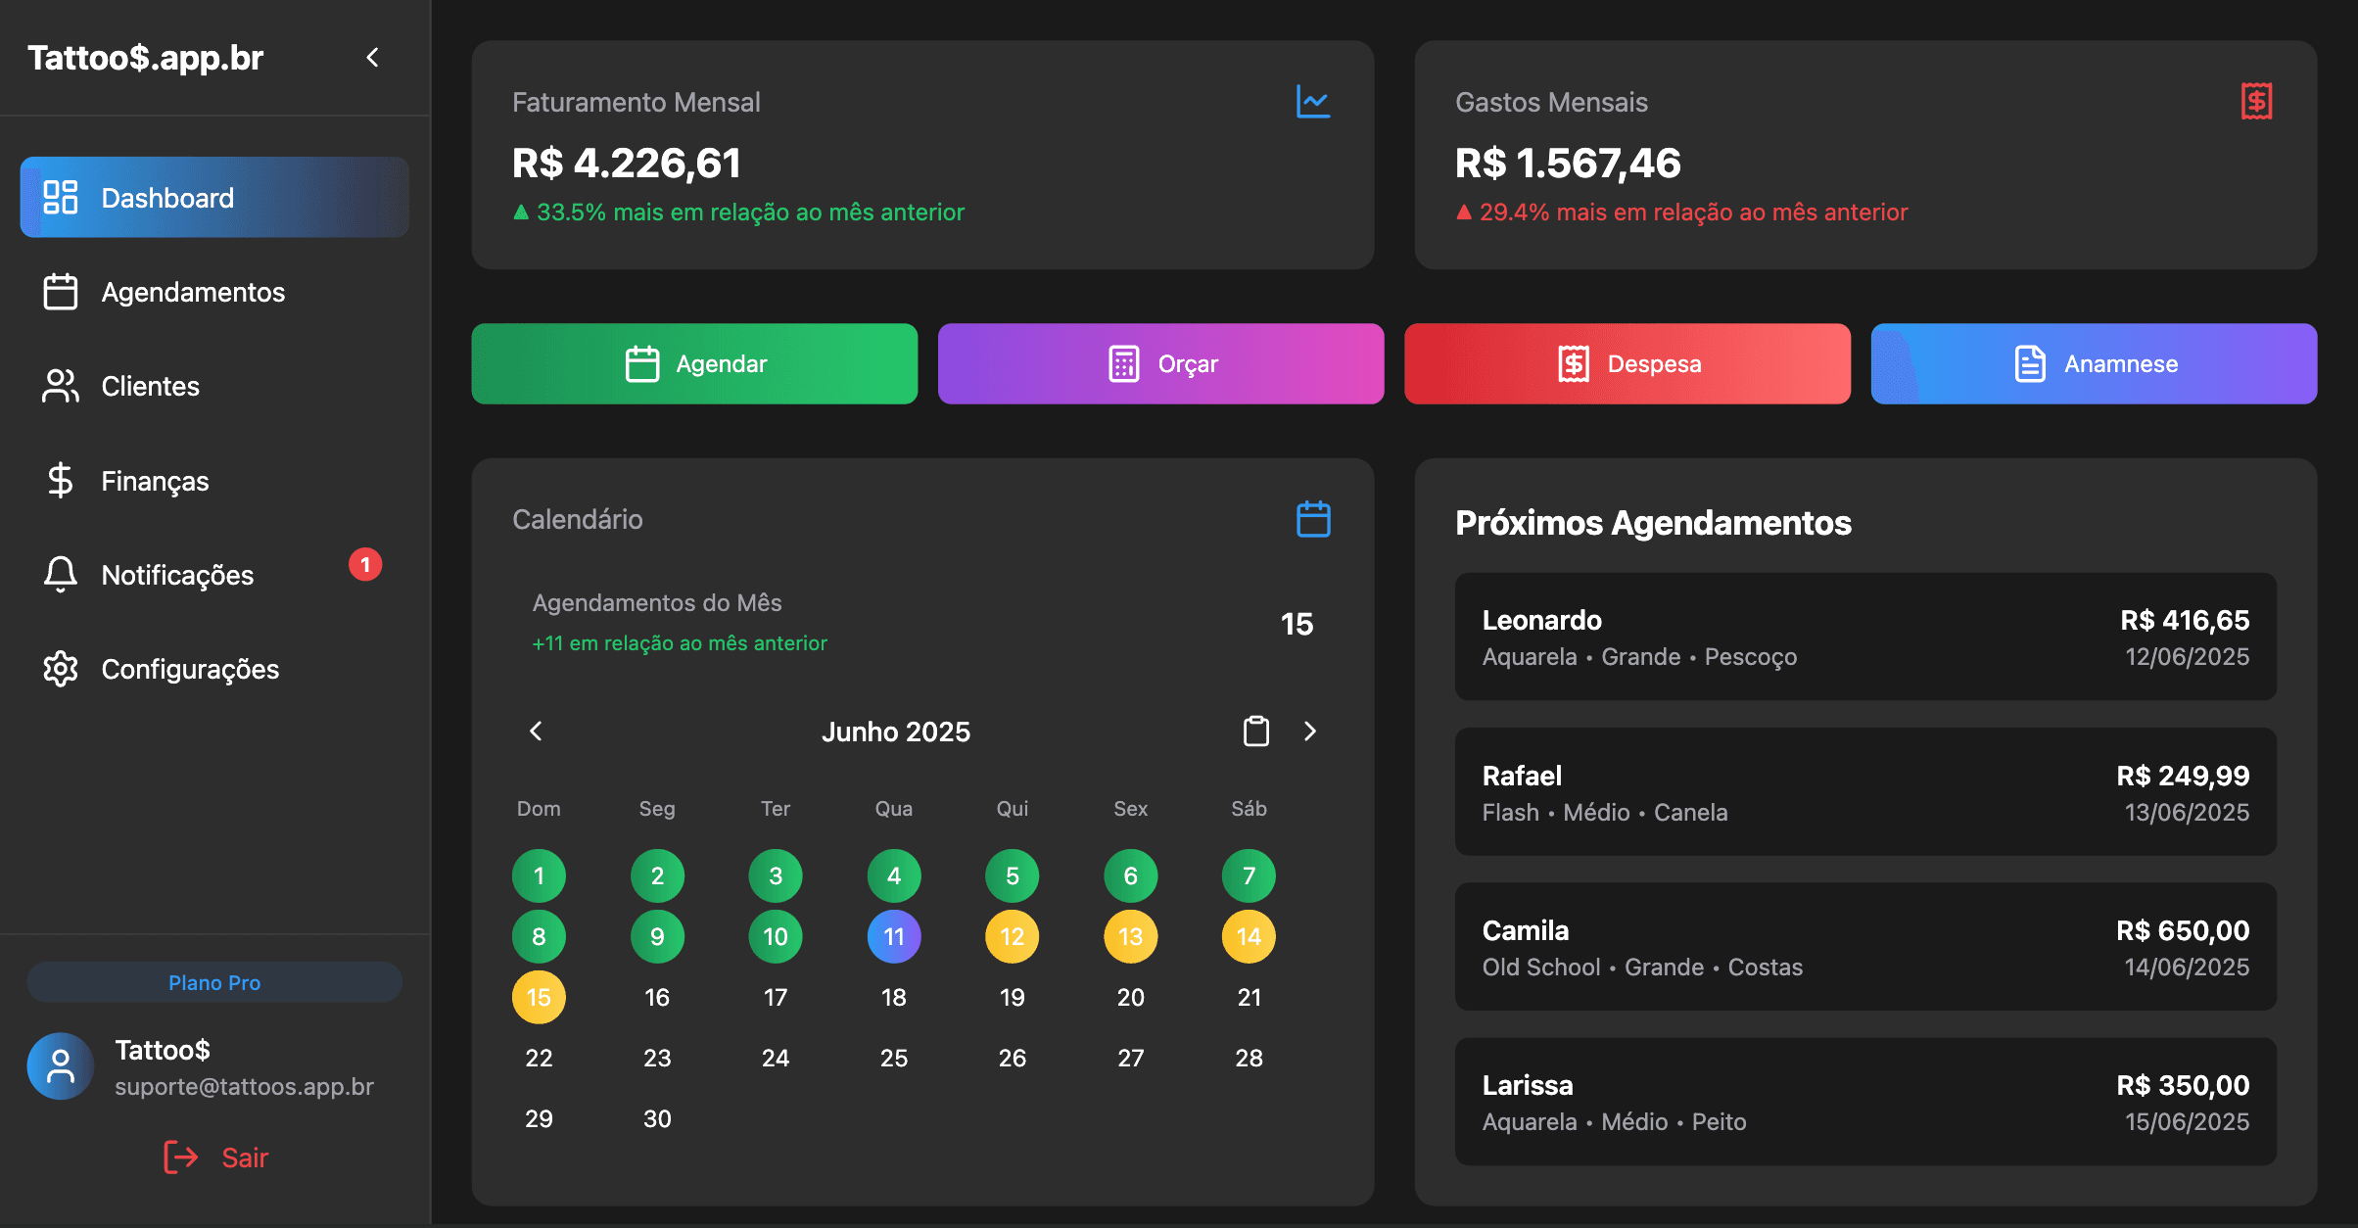Open the Agendamentos menu item
The image size is (2358, 1228).
193,292
